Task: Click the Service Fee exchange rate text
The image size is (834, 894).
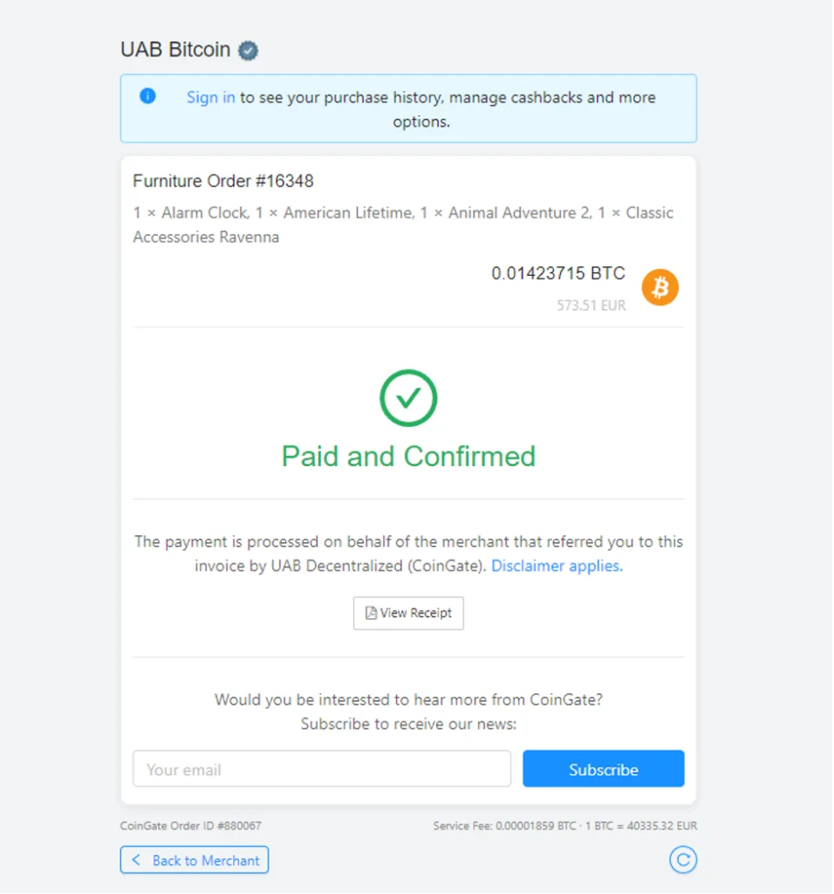Action: [565, 826]
